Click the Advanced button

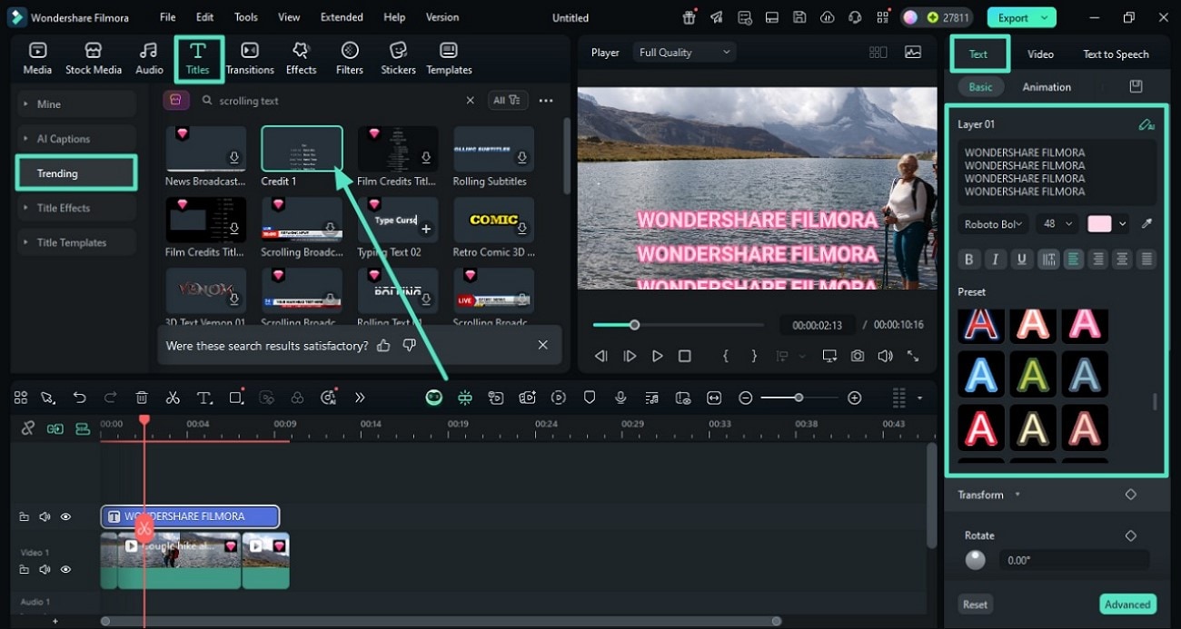tap(1127, 604)
